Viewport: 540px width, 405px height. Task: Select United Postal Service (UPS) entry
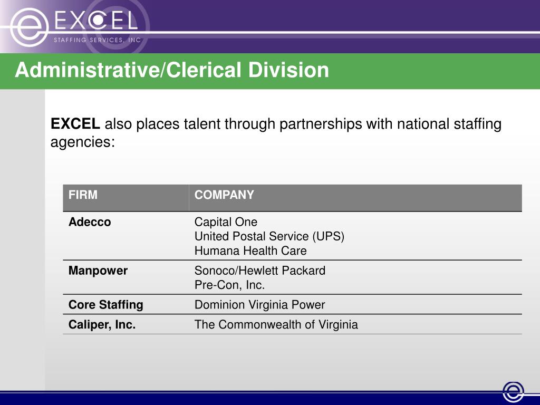click(x=269, y=236)
